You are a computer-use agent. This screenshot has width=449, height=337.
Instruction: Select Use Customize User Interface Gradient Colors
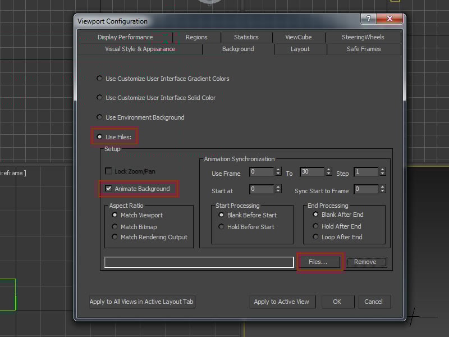click(x=99, y=78)
